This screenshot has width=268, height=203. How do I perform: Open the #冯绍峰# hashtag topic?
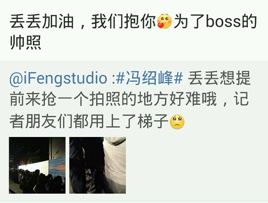click(149, 78)
